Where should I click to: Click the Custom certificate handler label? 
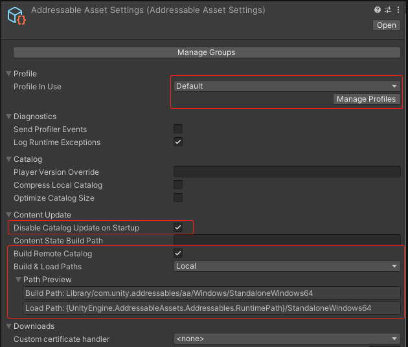click(x=62, y=339)
